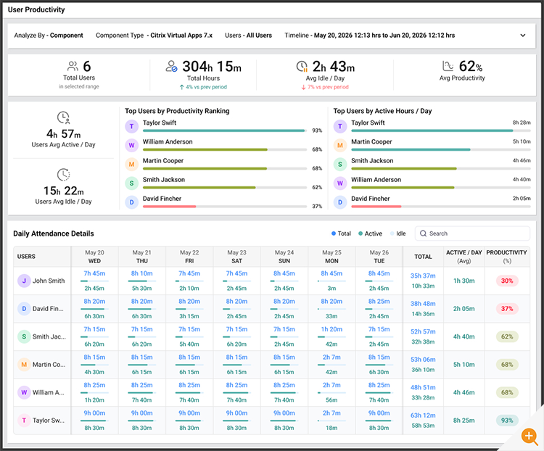The image size is (544, 451).
Task: Click the TOTAL column header
Action: tap(423, 257)
